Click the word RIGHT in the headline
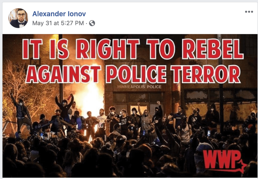The width and height of the screenshot is (258, 179). pos(107,49)
